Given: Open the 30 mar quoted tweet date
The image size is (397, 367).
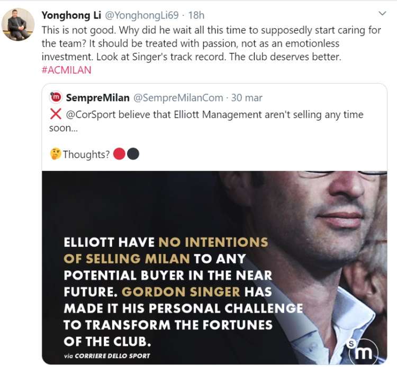Looking at the screenshot, I should point(247,98).
